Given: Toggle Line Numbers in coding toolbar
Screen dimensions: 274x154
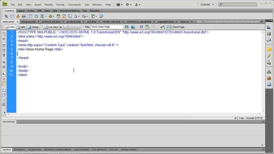Looking at the screenshot, I should click(x=4, y=74).
